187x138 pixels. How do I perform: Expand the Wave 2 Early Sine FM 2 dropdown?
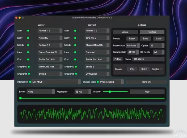click(97, 38)
